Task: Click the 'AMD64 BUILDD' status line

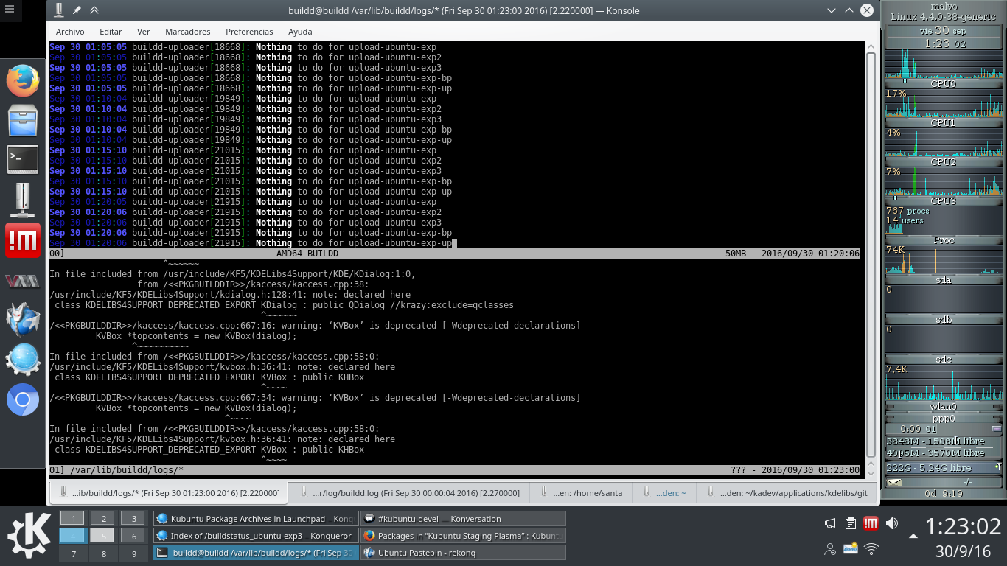Action: pyautogui.click(x=455, y=254)
